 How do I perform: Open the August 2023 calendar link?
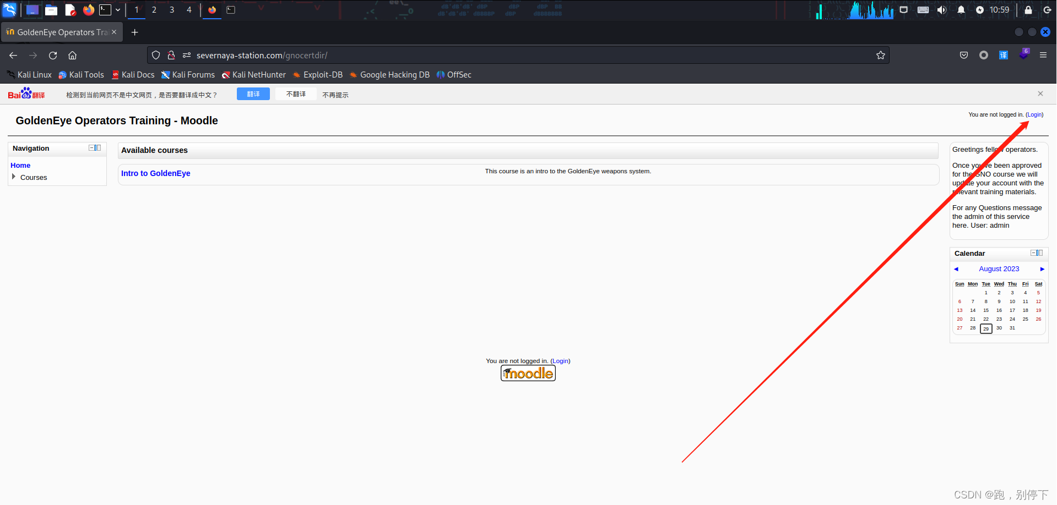click(x=999, y=269)
